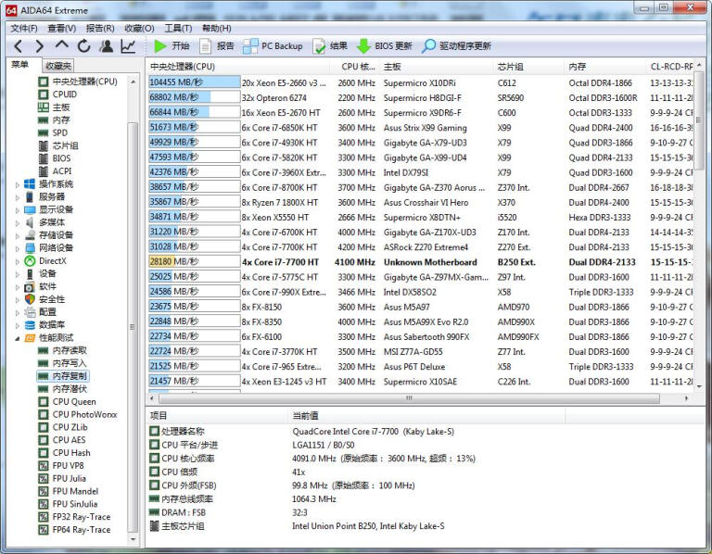Screen dimensions: 712x554
Task: Open the 帮助(H) menu
Action: 217,28
